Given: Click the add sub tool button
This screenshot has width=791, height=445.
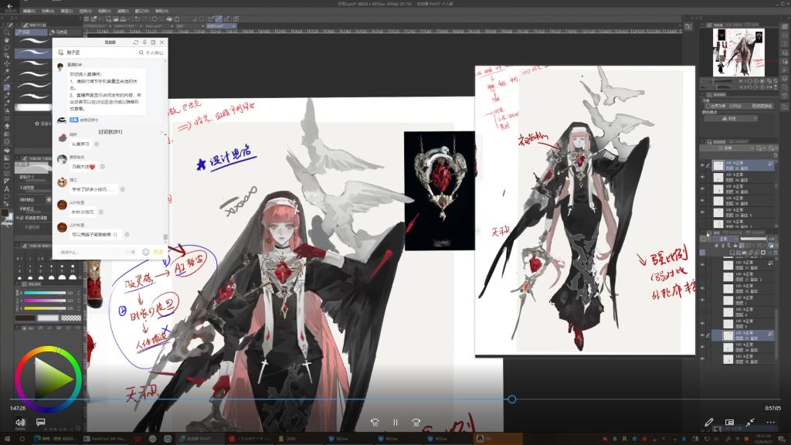Looking at the screenshot, I should 42,124.
